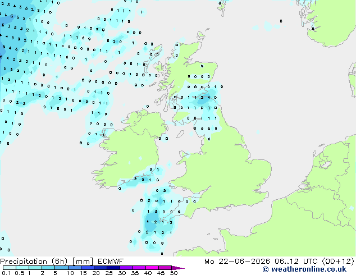Click the date 'Mo 22-06-2026'
356x275 pixels.
coord(237,262)
